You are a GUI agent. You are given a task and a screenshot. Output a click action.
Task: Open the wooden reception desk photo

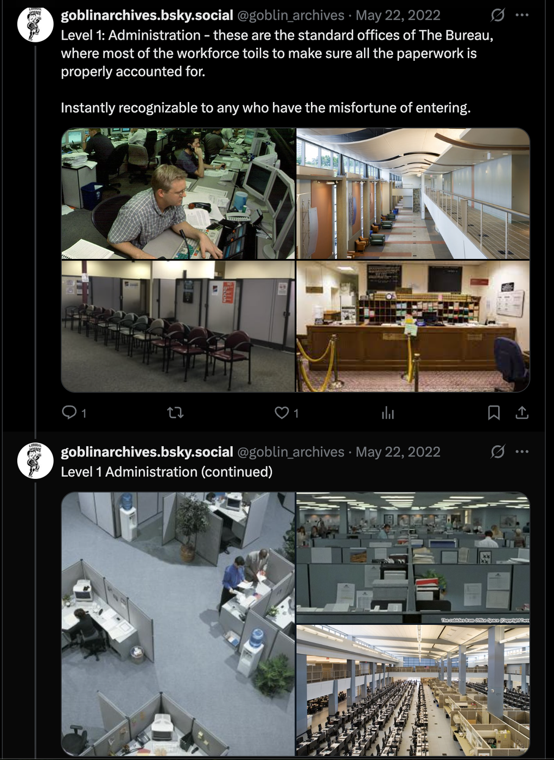tap(413, 326)
